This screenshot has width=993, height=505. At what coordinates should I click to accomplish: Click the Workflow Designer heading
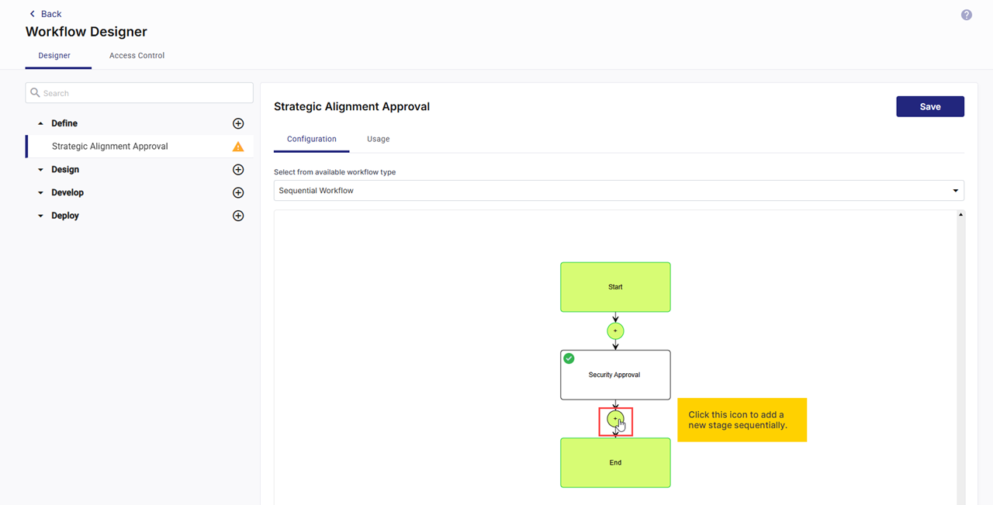coord(86,32)
